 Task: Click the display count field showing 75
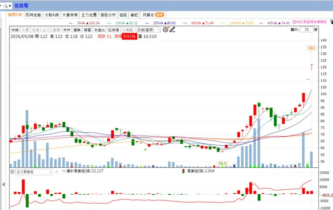click(306, 30)
